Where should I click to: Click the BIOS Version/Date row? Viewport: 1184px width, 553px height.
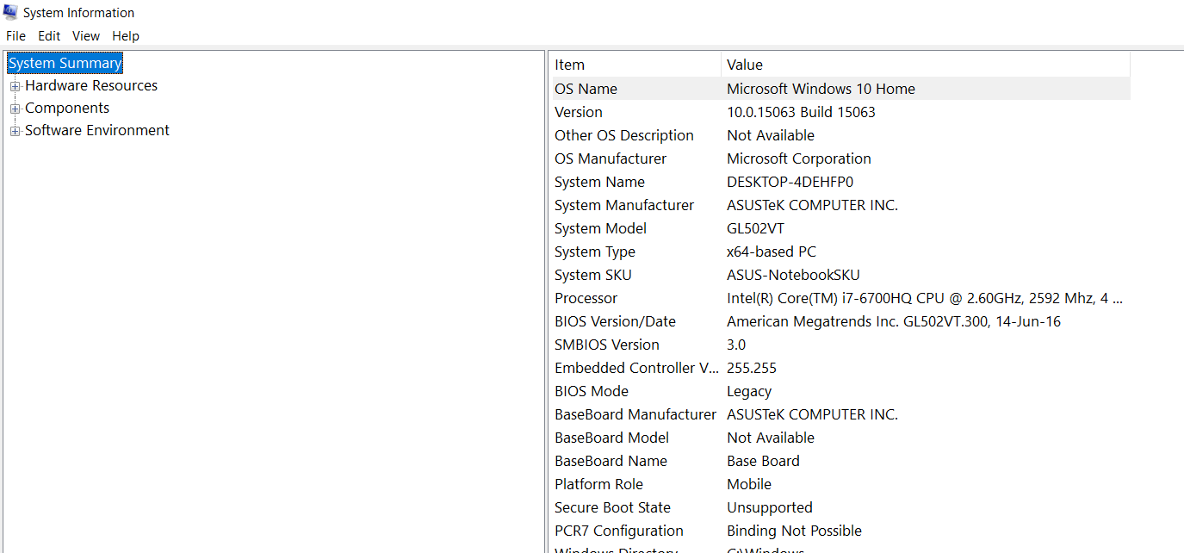tap(615, 321)
